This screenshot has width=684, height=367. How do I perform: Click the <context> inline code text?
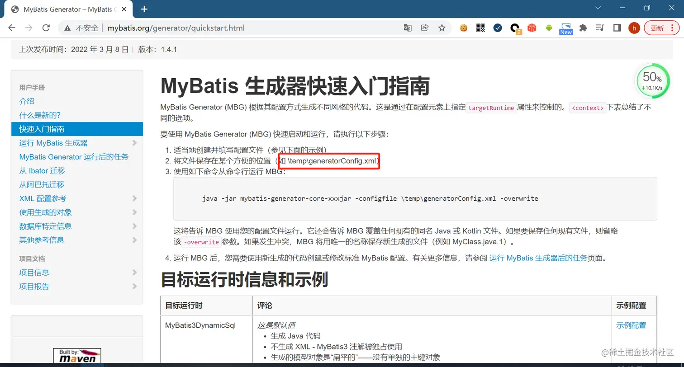(587, 108)
